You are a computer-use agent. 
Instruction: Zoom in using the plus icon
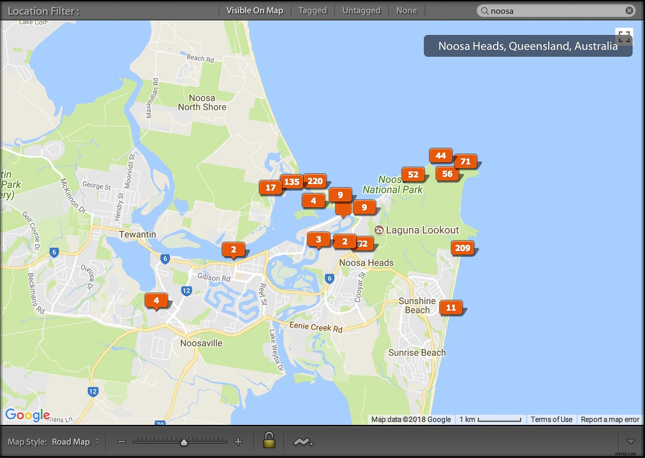click(238, 441)
